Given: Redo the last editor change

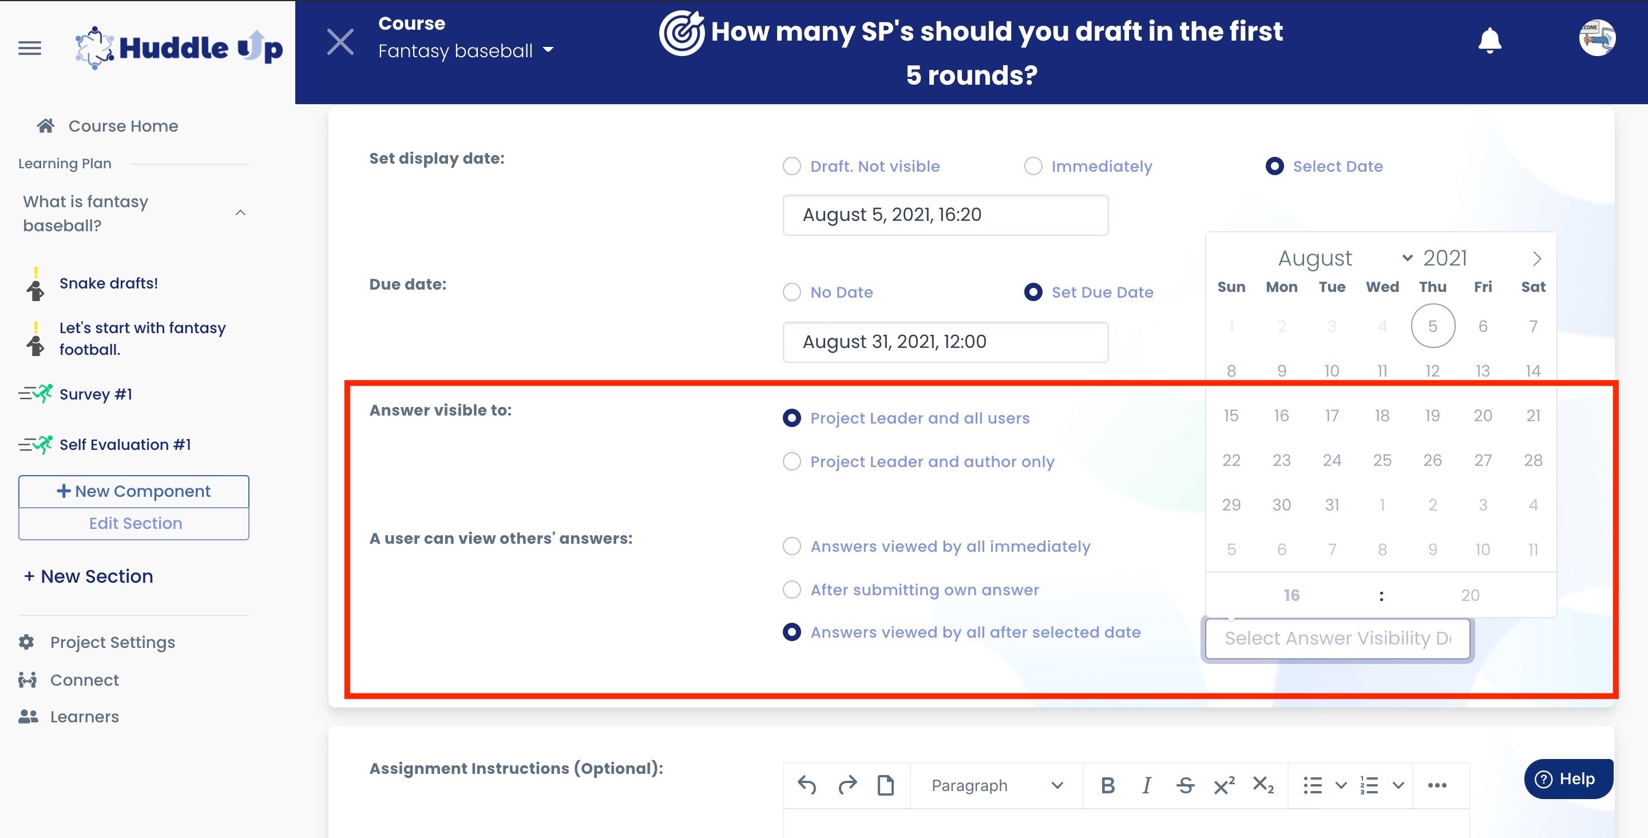Looking at the screenshot, I should click(847, 785).
